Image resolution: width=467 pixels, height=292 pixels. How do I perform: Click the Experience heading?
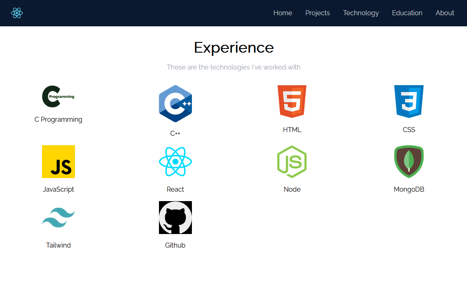coord(234,48)
